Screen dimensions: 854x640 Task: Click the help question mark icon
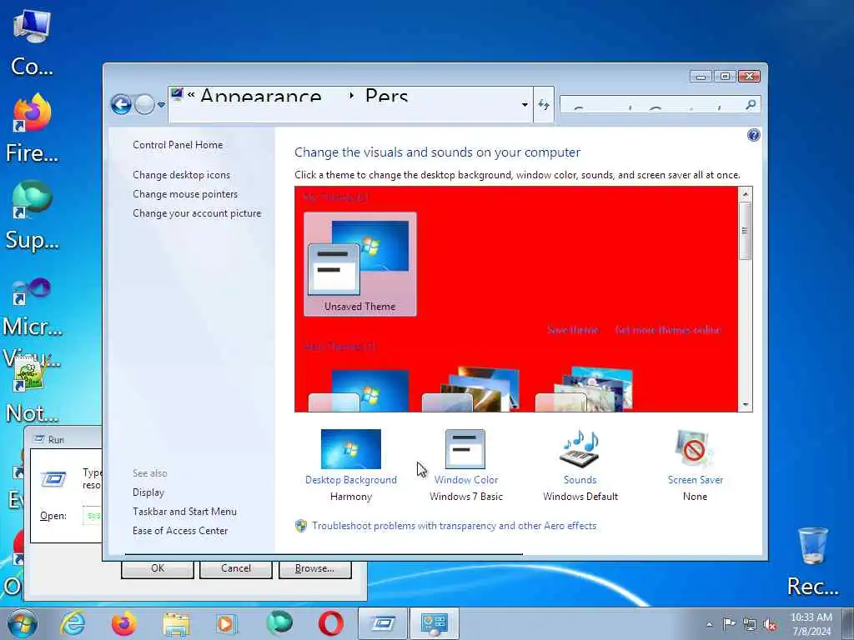[x=753, y=135]
